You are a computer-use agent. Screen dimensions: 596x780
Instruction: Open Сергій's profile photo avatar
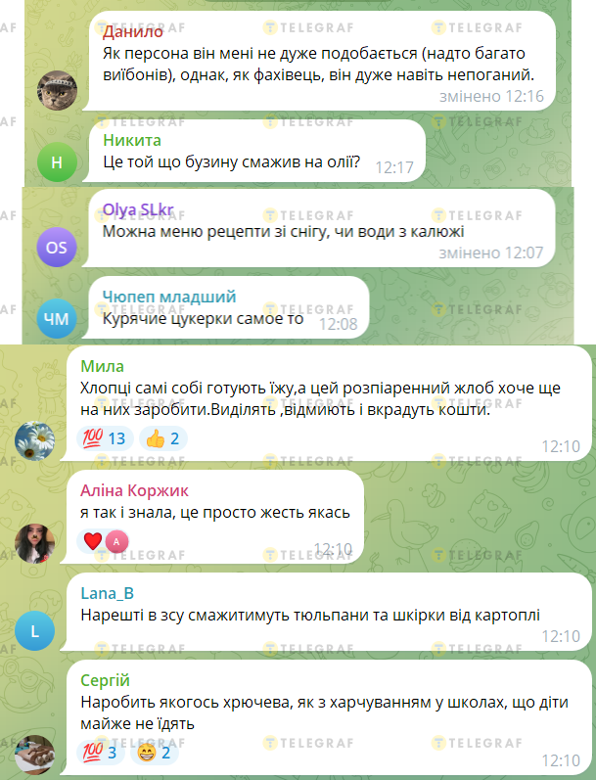pos(34,756)
